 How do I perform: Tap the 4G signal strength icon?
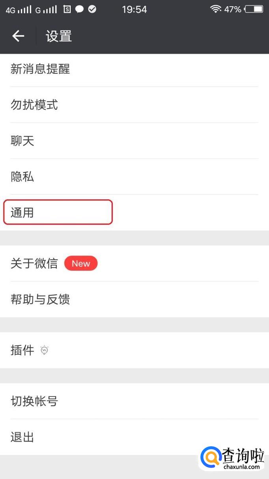point(19,9)
